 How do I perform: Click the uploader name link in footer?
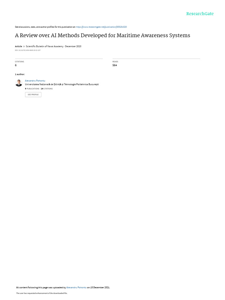pos(76,287)
